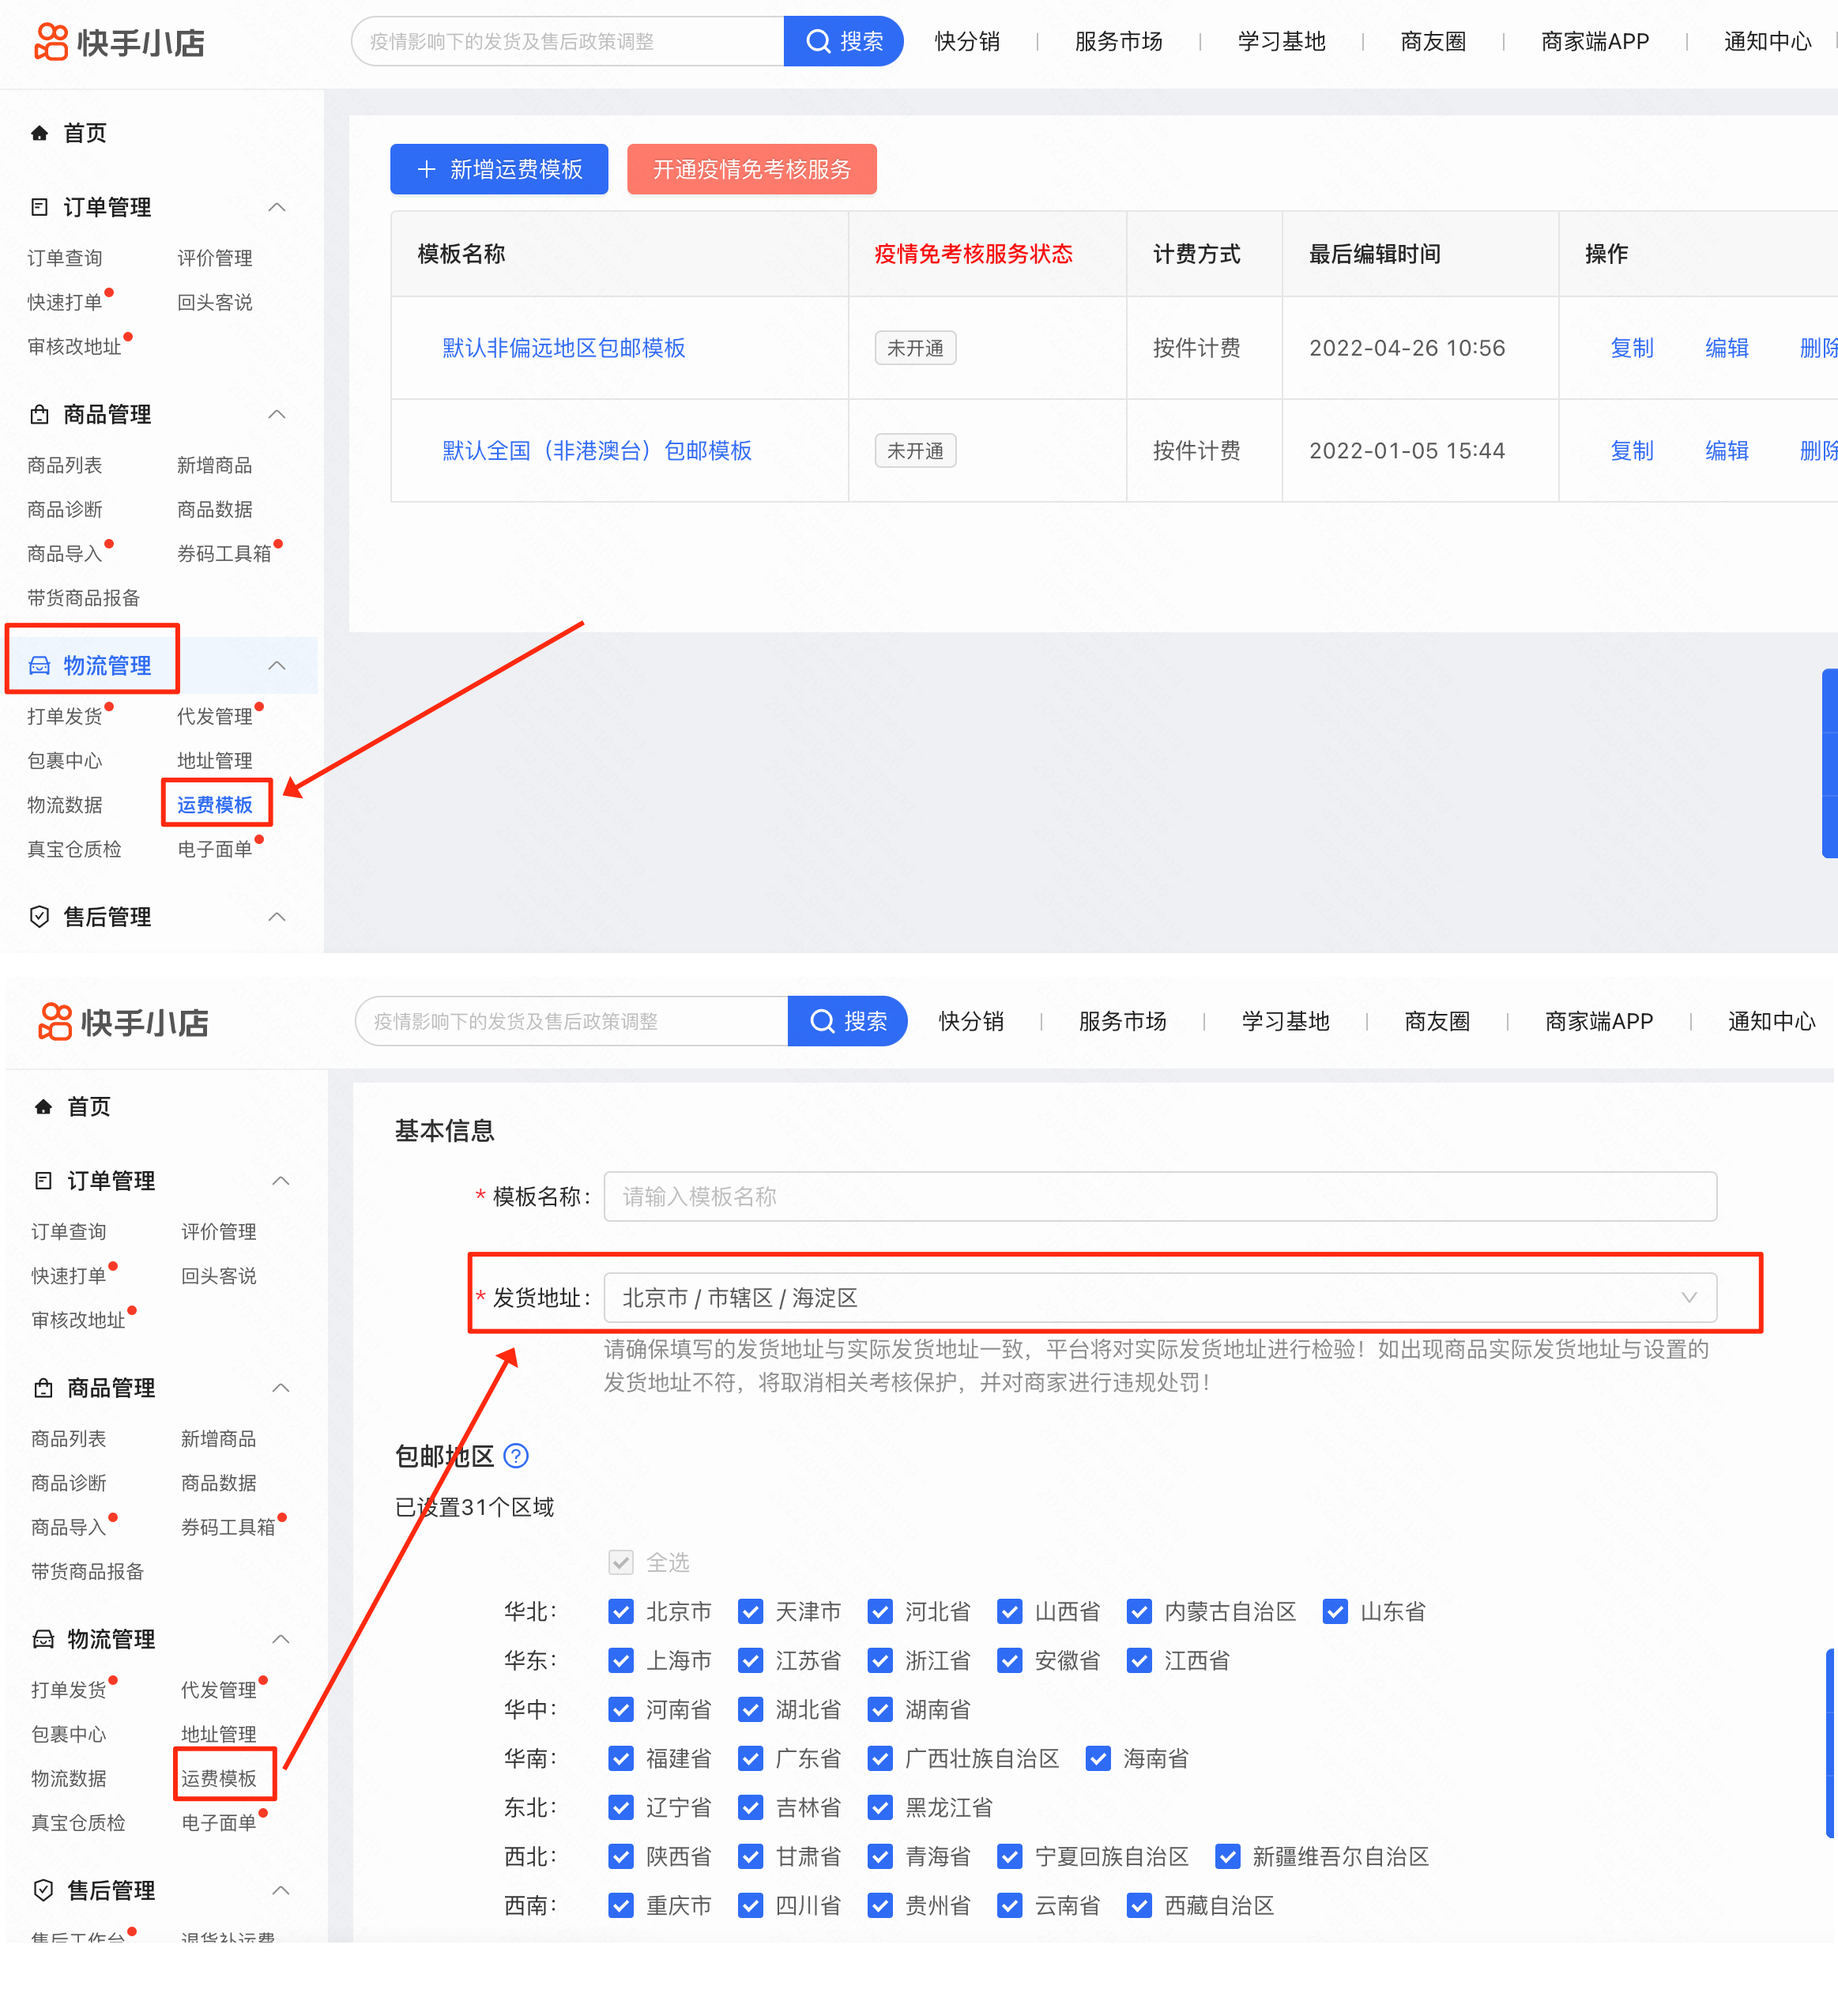
Task: Click 编辑 for the 默认全国（非港澳台）包邮模板 row
Action: (1727, 450)
